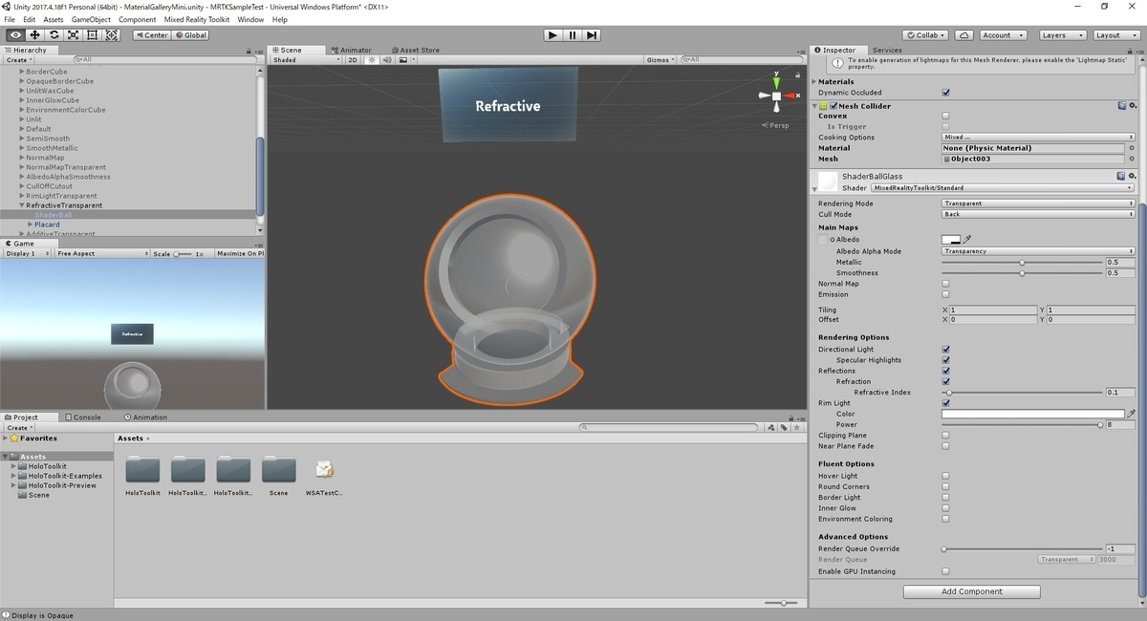Enable Convex on Mesh Collider
The image size is (1147, 621).
tap(946, 116)
